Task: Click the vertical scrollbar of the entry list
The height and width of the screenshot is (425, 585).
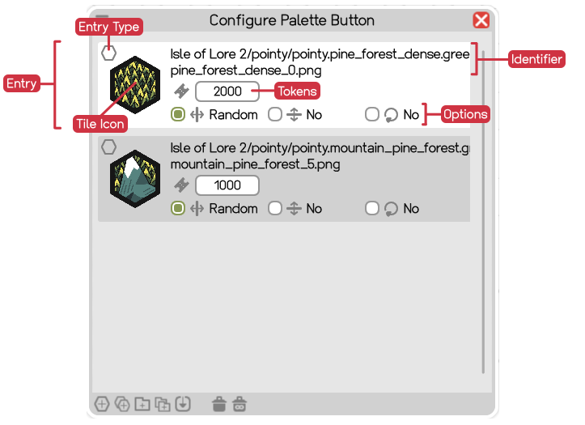Action: click(483, 211)
